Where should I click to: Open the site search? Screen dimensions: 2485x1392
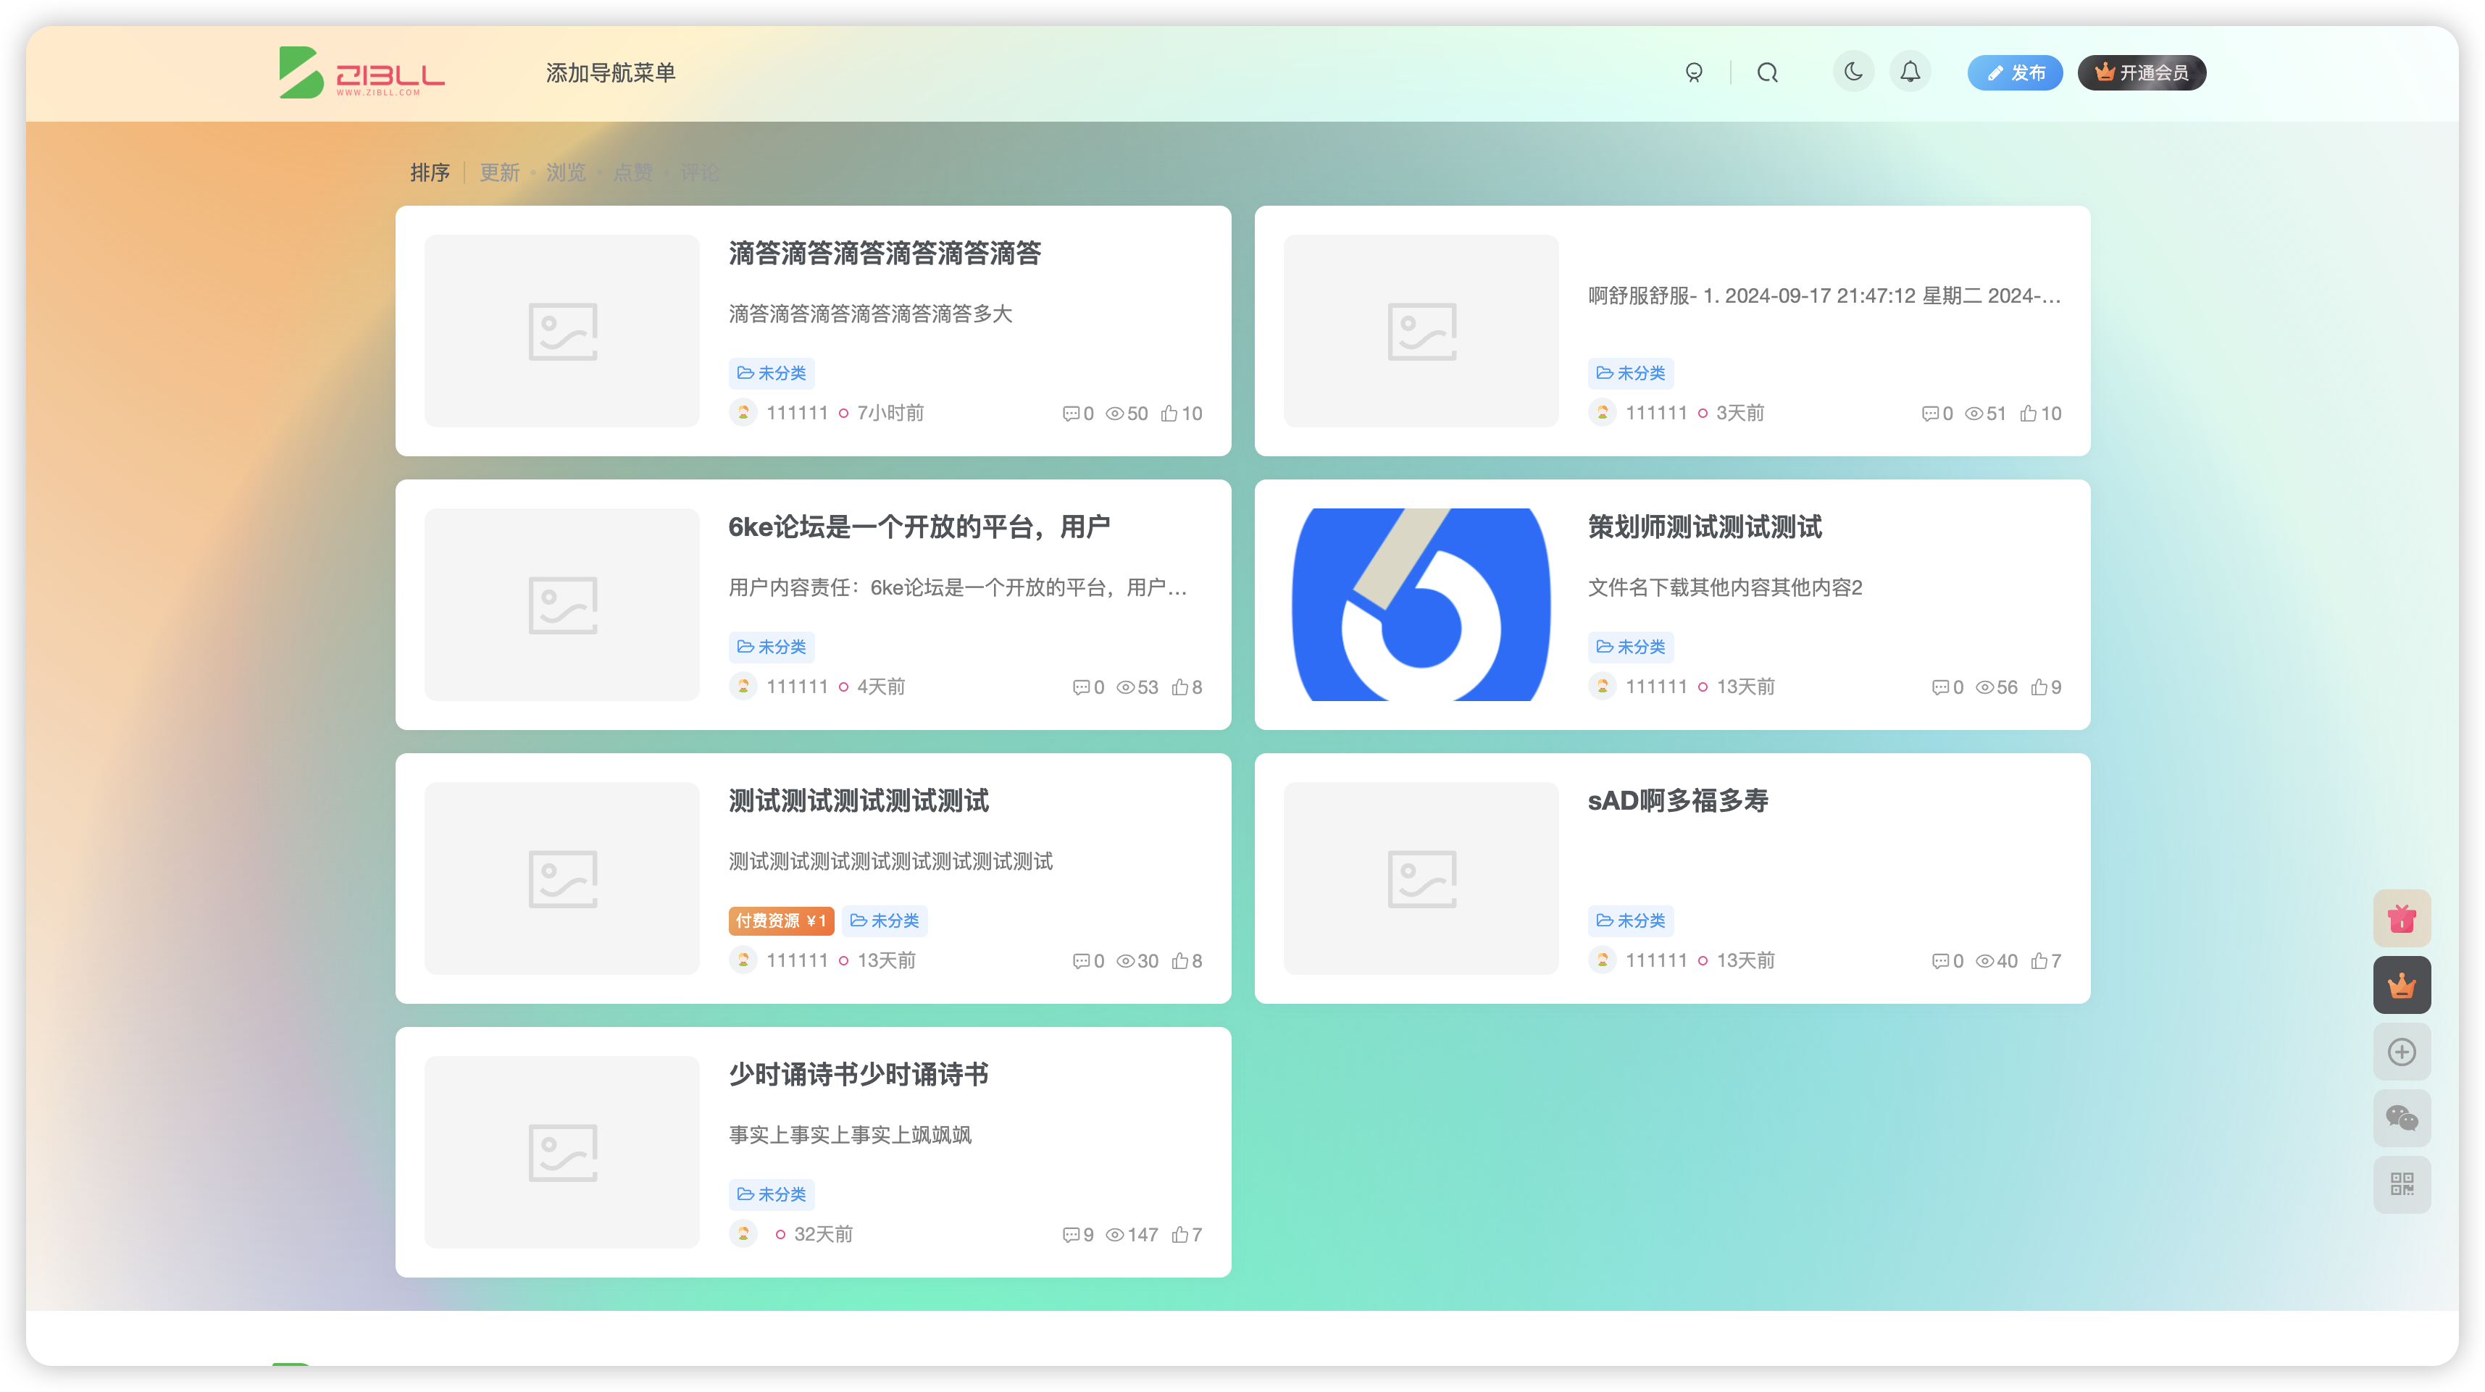tap(1767, 72)
